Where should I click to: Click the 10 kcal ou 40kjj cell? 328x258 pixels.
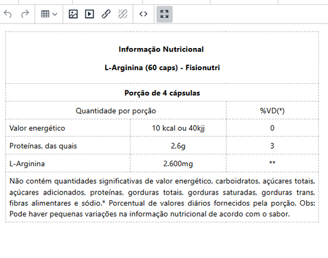pyautogui.click(x=178, y=128)
